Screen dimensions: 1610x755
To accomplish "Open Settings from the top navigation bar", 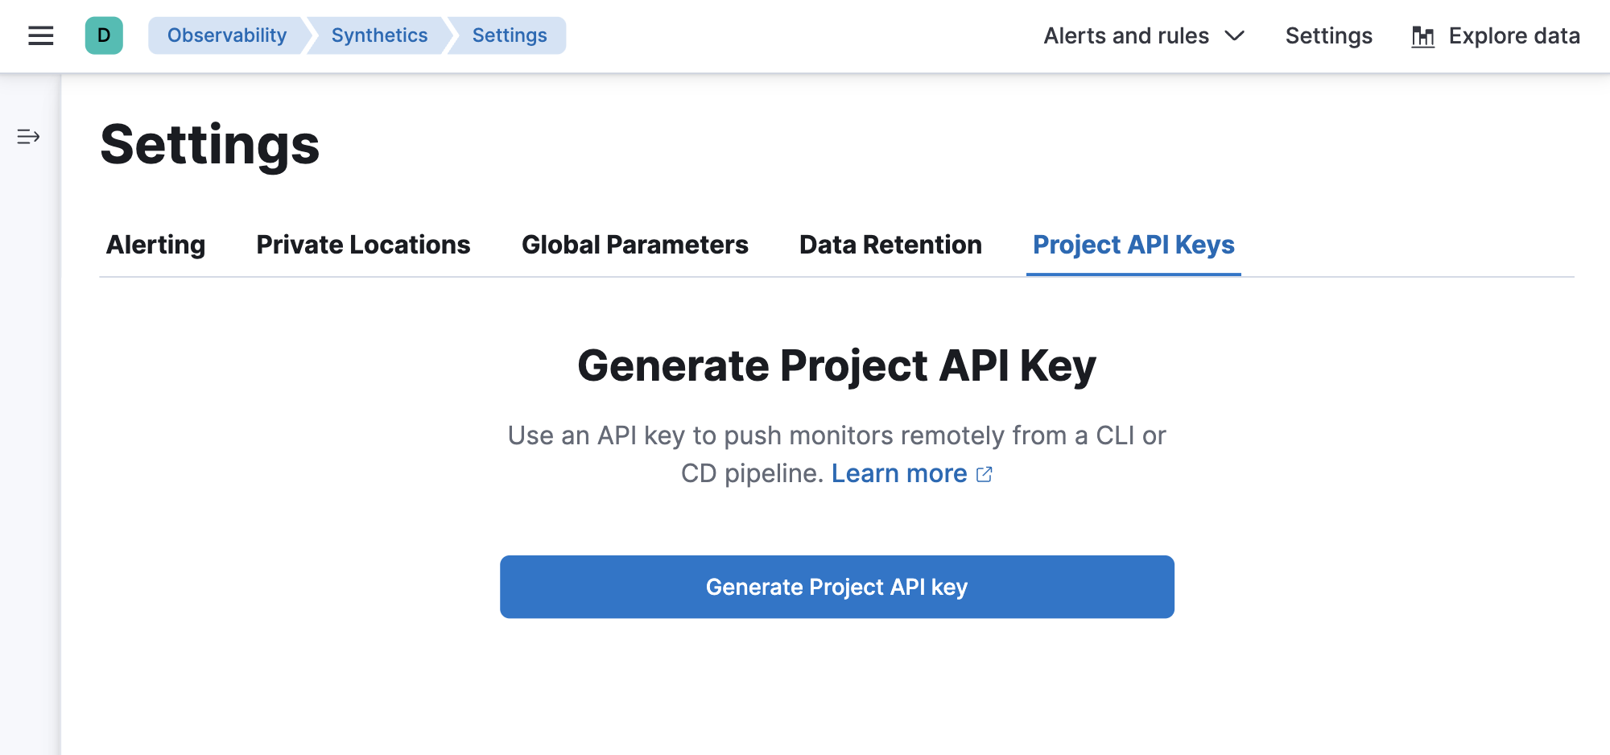I will point(1328,35).
